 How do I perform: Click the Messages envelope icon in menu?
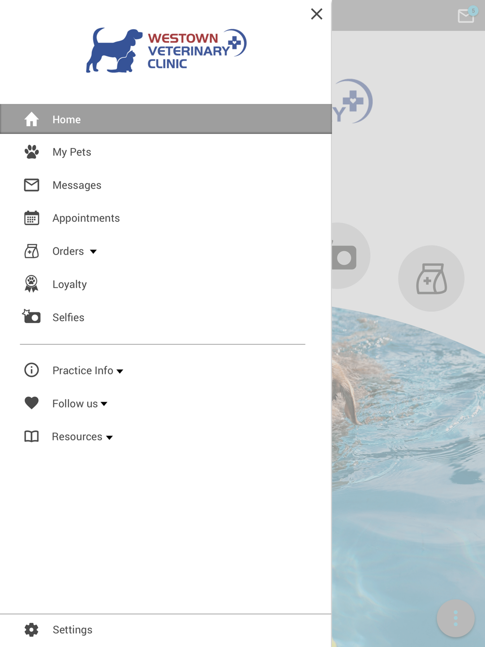pos(32,185)
